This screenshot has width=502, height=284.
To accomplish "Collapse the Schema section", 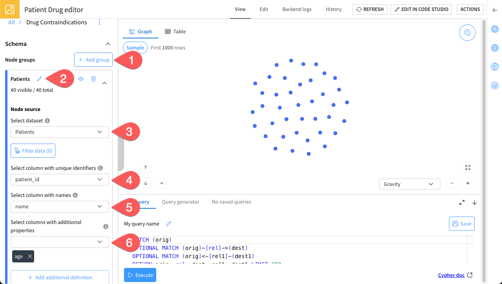I will 108,44.
